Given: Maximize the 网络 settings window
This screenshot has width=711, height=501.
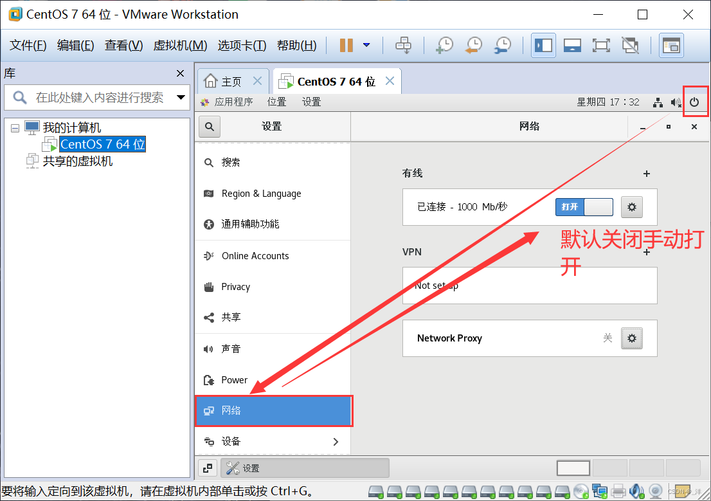Looking at the screenshot, I should (x=669, y=127).
